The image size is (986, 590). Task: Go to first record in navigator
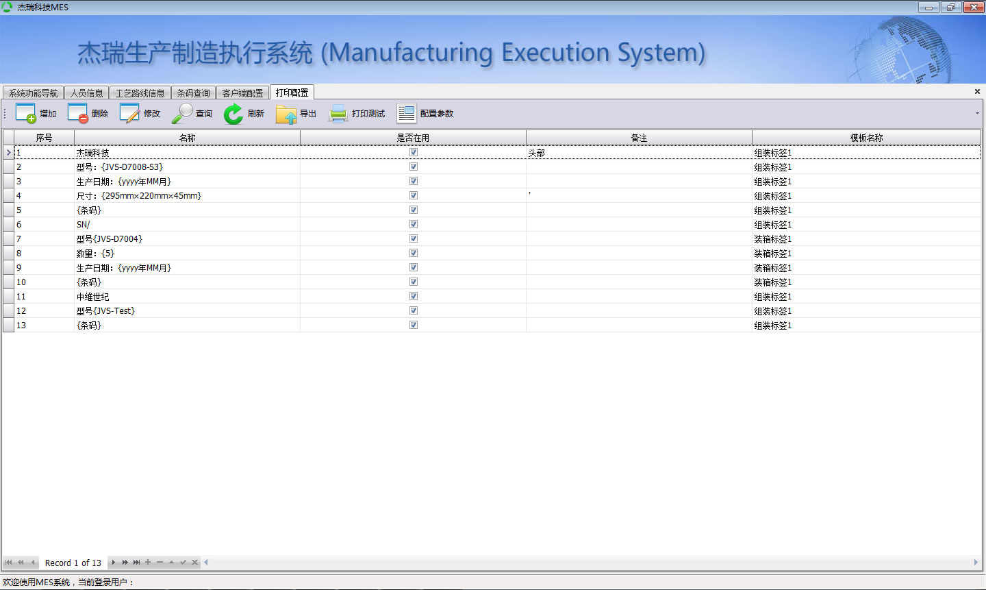tap(8, 563)
